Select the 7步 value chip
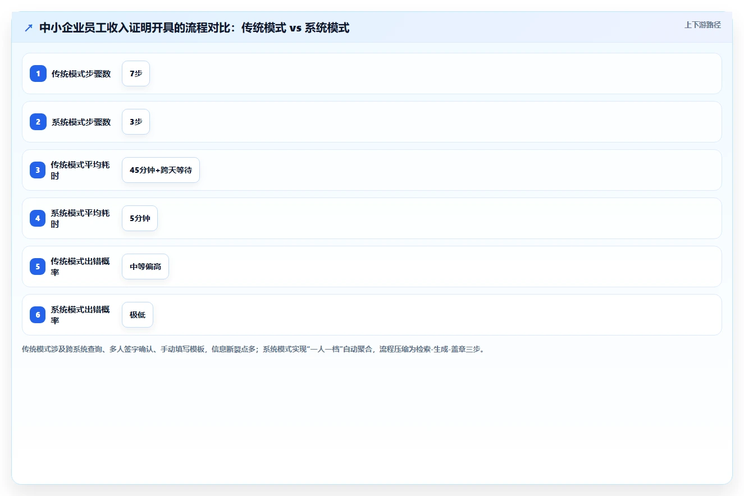Screen dimensions: 744x496 tap(136, 74)
